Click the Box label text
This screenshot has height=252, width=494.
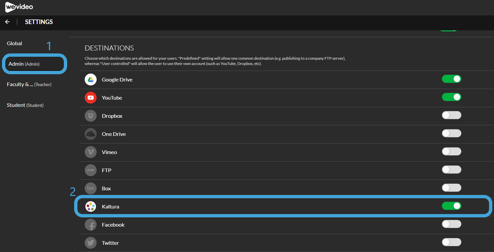[x=107, y=189]
